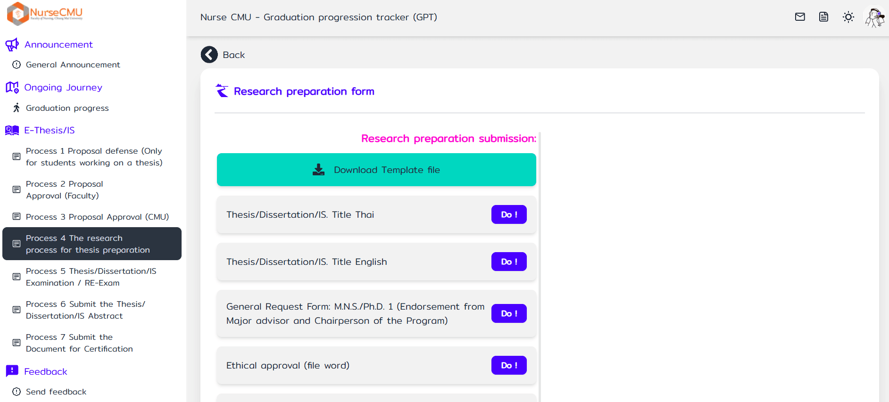Toggle the sun brightness theme icon
Image resolution: width=889 pixels, height=402 pixels.
848,17
